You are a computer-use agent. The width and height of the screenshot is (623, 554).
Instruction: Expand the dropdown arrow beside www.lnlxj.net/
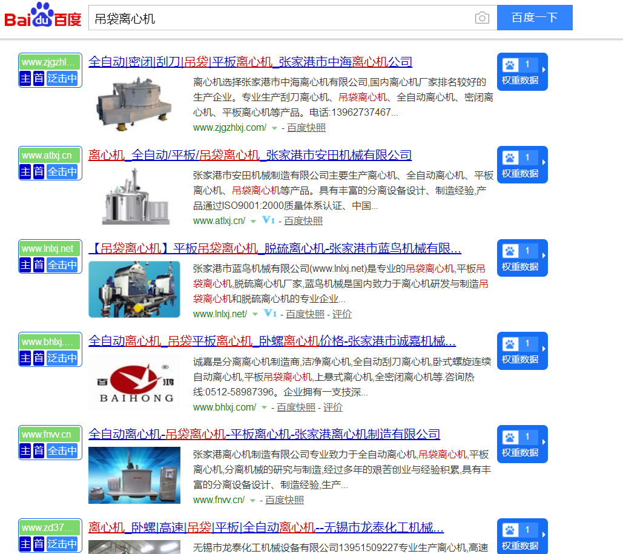click(255, 314)
